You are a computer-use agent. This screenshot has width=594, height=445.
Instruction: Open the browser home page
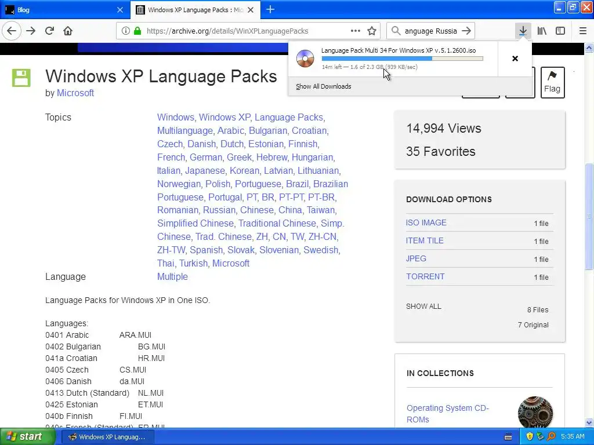[68, 31]
